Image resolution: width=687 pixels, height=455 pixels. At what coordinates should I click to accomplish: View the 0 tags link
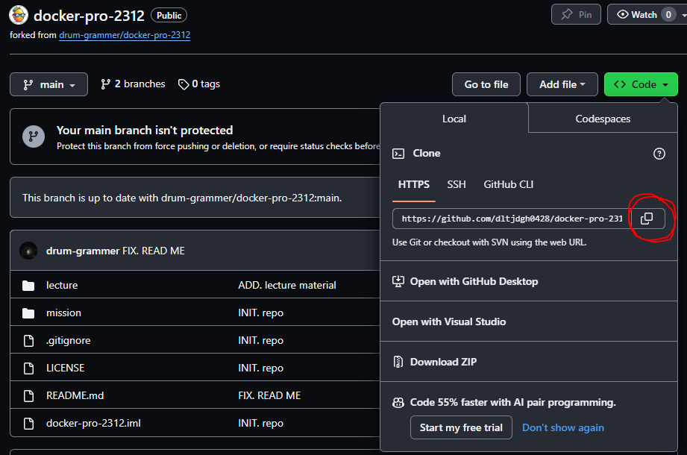point(199,84)
